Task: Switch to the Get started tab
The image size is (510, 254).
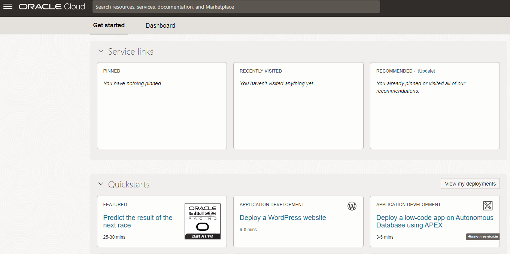Action: click(x=109, y=25)
